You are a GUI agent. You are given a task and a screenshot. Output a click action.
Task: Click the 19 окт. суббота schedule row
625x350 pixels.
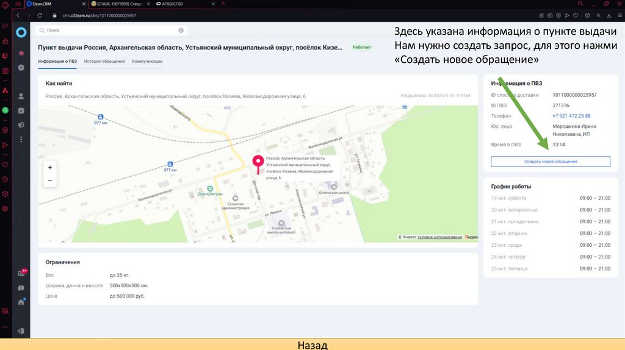[551, 198]
